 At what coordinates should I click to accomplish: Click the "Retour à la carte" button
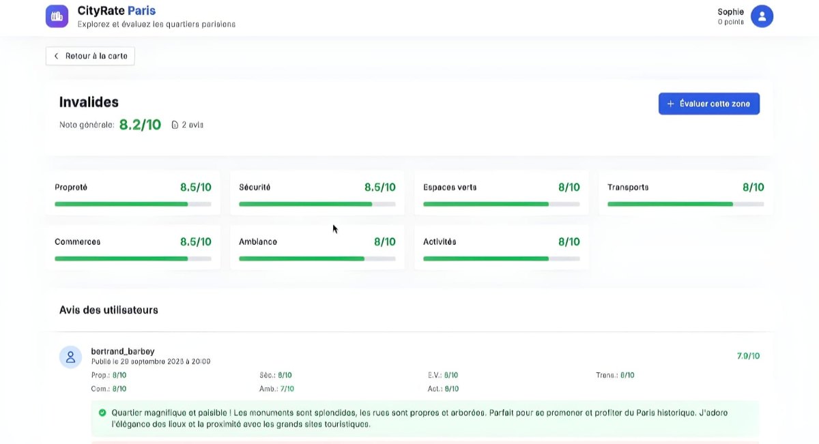point(89,55)
